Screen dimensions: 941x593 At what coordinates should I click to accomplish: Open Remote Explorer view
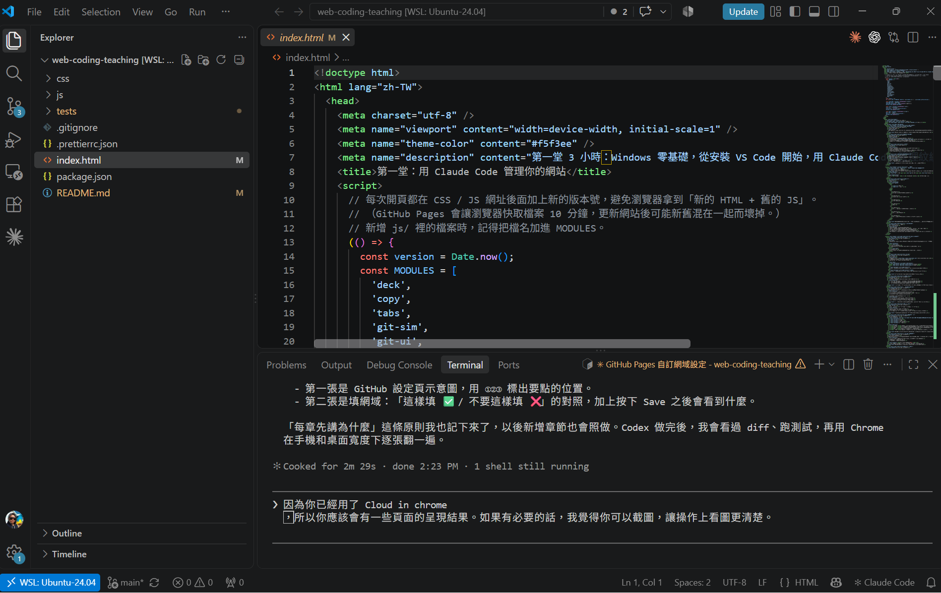point(14,172)
